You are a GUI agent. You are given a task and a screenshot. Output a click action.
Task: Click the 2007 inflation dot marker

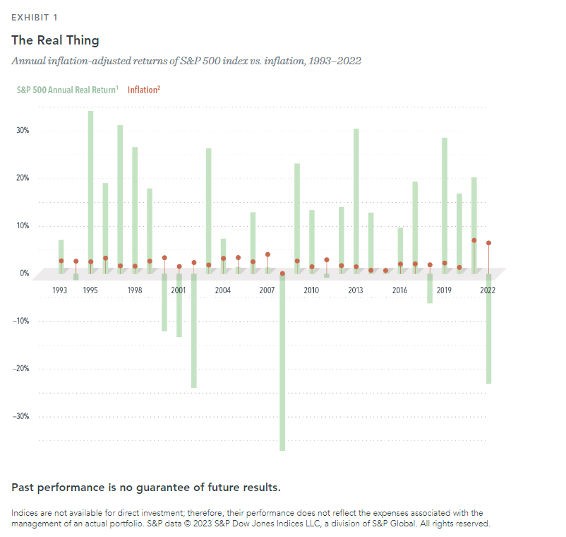click(x=267, y=254)
